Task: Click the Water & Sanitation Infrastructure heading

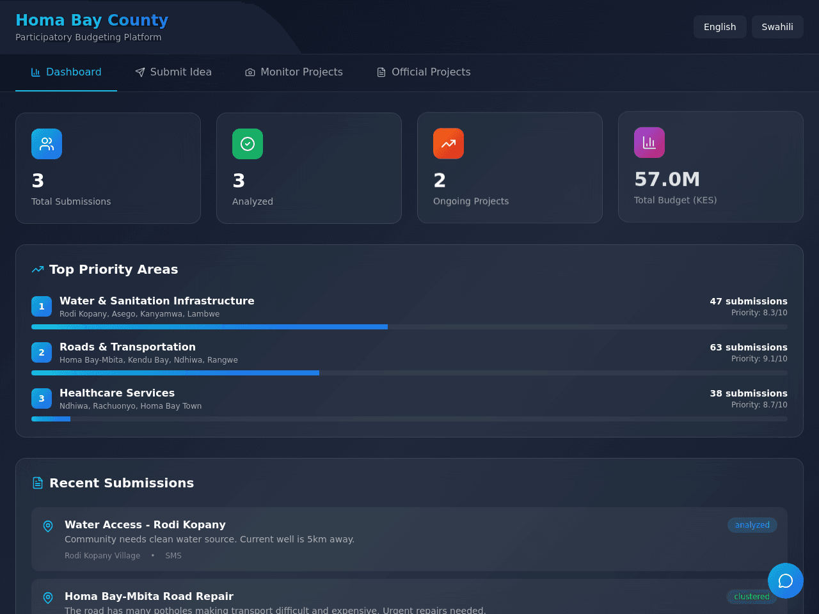Action: pos(157,301)
